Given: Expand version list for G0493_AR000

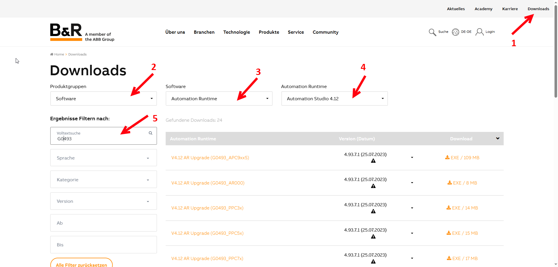Looking at the screenshot, I should tap(412, 183).
